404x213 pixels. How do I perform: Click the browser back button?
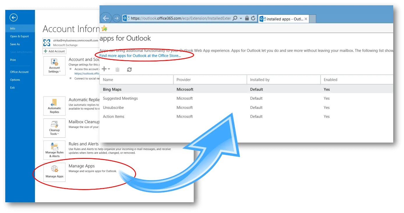pos(106,18)
